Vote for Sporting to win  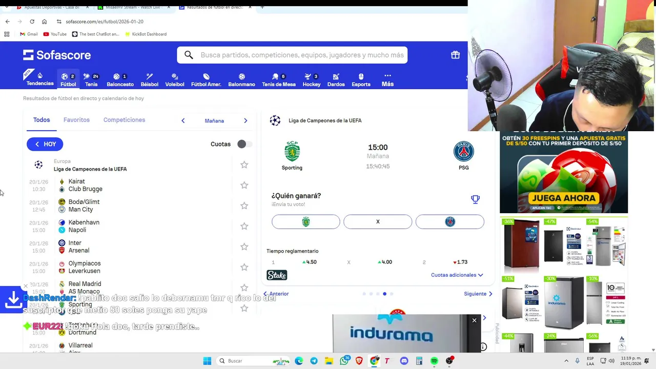(x=306, y=221)
